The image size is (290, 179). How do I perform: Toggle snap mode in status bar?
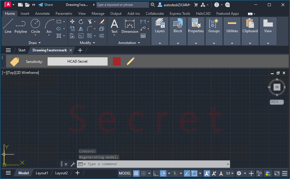click(x=143, y=173)
